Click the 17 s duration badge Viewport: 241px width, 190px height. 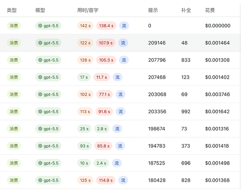point(84,77)
